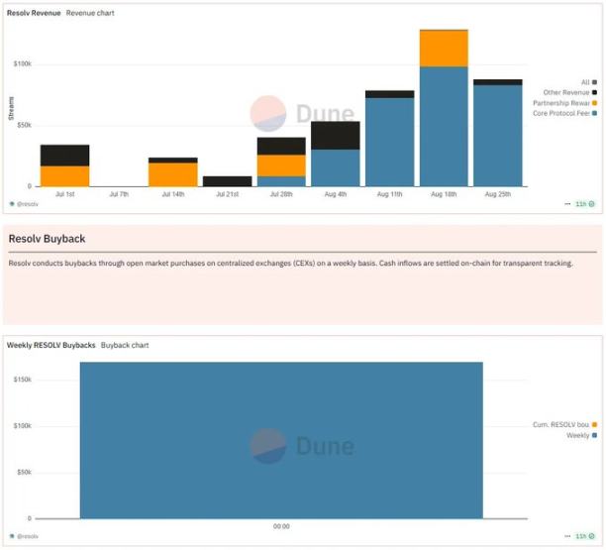Toggle Cum. RESOLV buyback legend entry
606x550 pixels.
[564, 424]
